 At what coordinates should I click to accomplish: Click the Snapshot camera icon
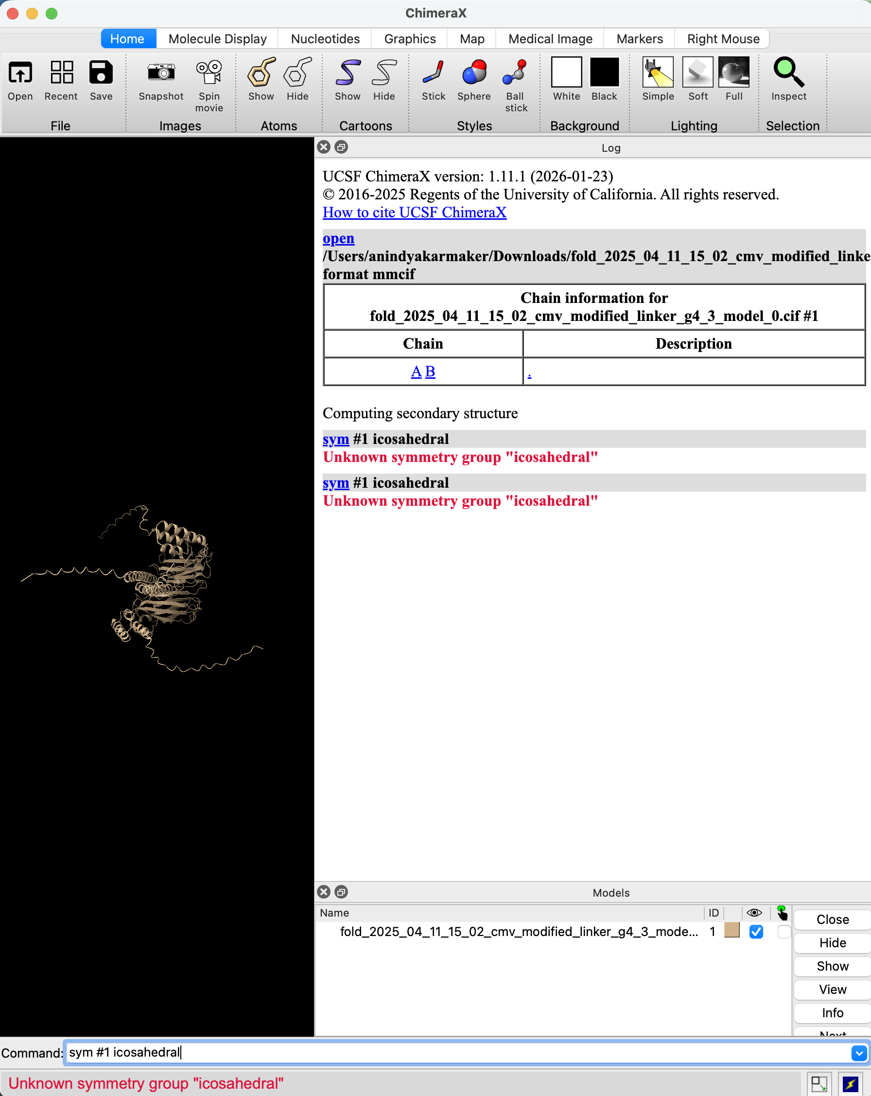point(160,73)
